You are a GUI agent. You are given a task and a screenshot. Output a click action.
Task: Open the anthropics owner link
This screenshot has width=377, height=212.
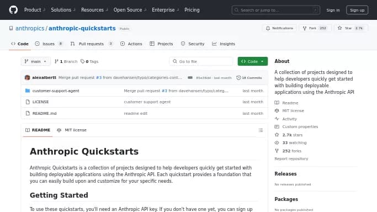[x=30, y=28]
